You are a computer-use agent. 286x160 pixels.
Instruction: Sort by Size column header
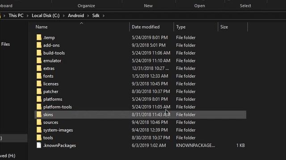(x=224, y=27)
